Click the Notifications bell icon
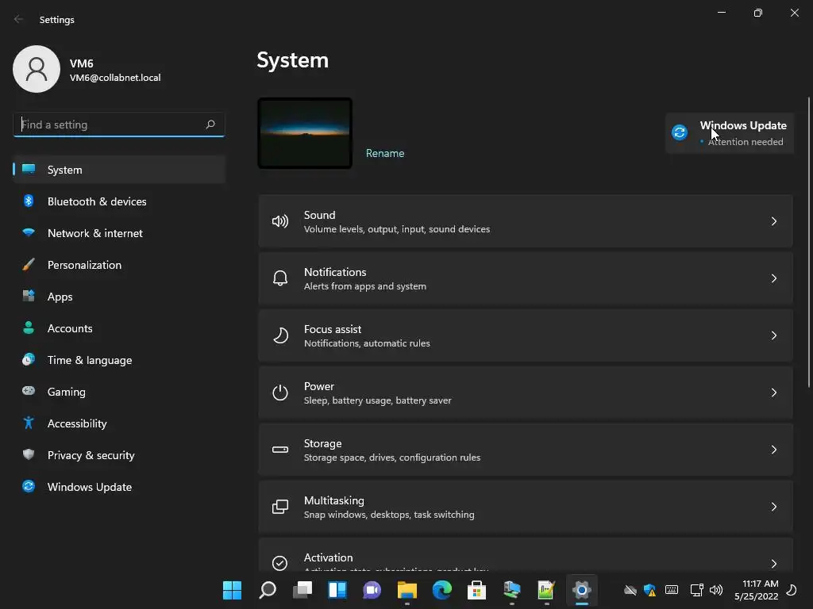 [x=280, y=278]
